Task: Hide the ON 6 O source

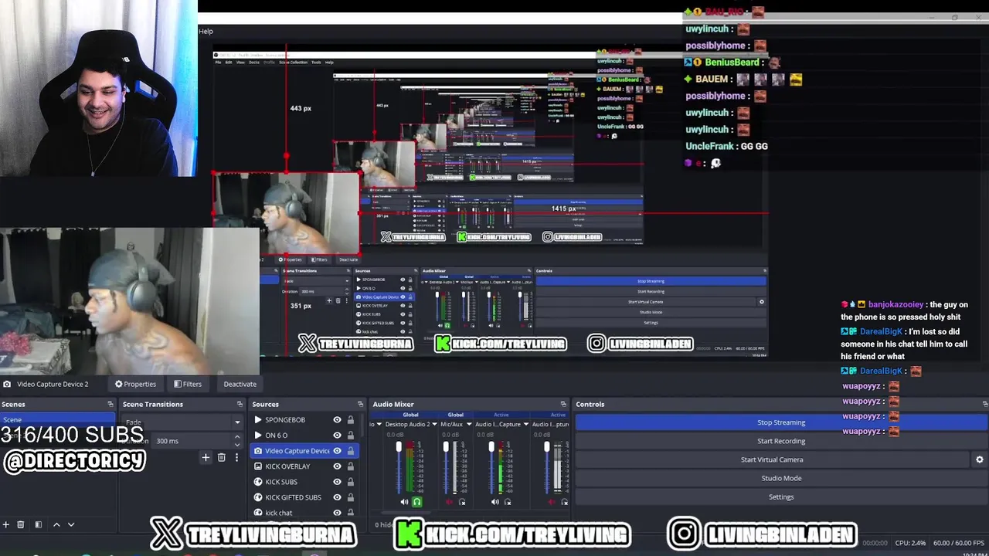Action: tap(337, 436)
